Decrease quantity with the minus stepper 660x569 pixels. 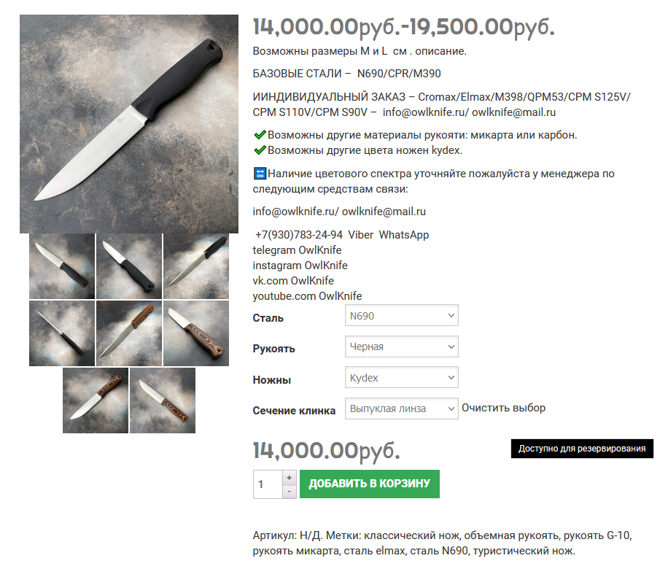pyautogui.click(x=290, y=492)
